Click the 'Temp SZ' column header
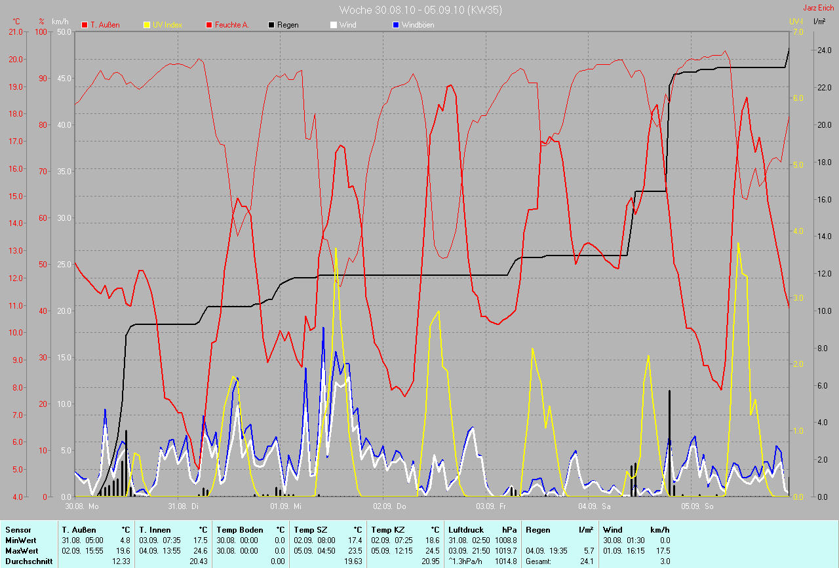The image size is (839, 568). coord(311,529)
